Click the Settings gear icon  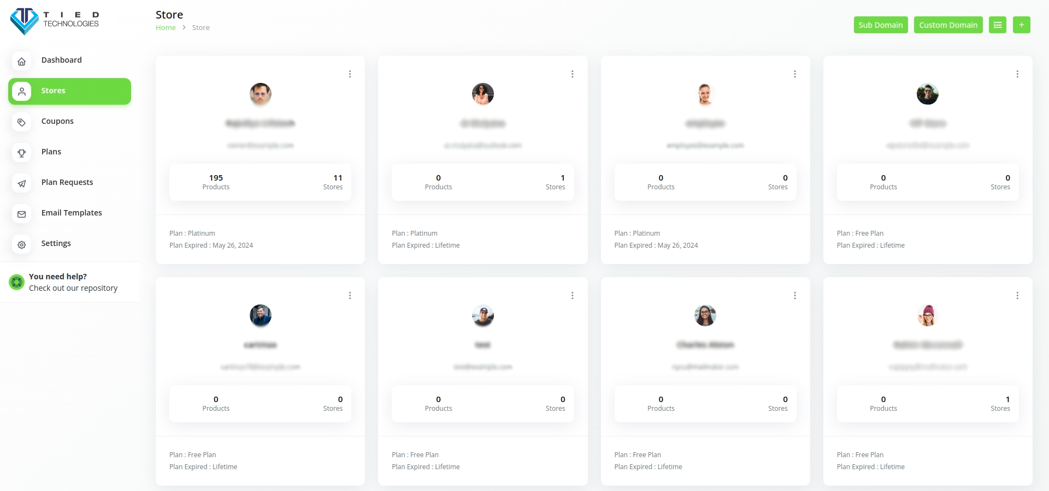[x=22, y=244]
